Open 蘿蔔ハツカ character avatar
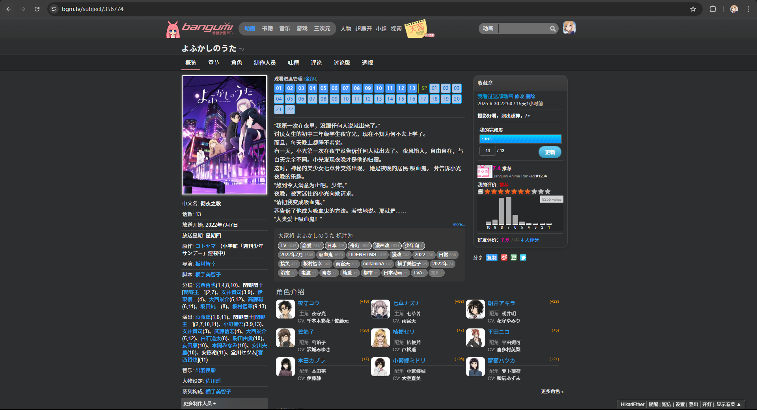Image resolution: width=757 pixels, height=410 pixels. [x=475, y=367]
